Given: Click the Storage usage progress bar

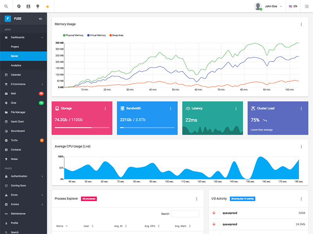Looking at the screenshot, I should click(x=82, y=128).
